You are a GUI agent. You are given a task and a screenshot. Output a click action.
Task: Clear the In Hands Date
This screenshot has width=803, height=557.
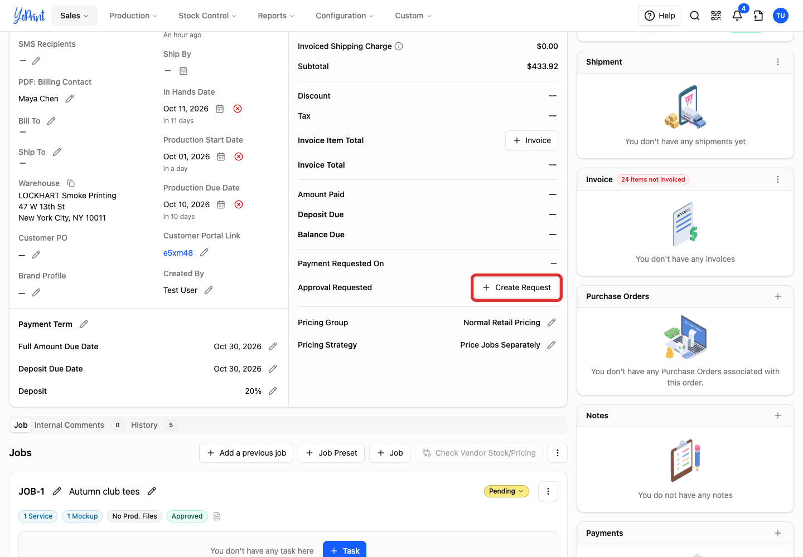click(238, 109)
